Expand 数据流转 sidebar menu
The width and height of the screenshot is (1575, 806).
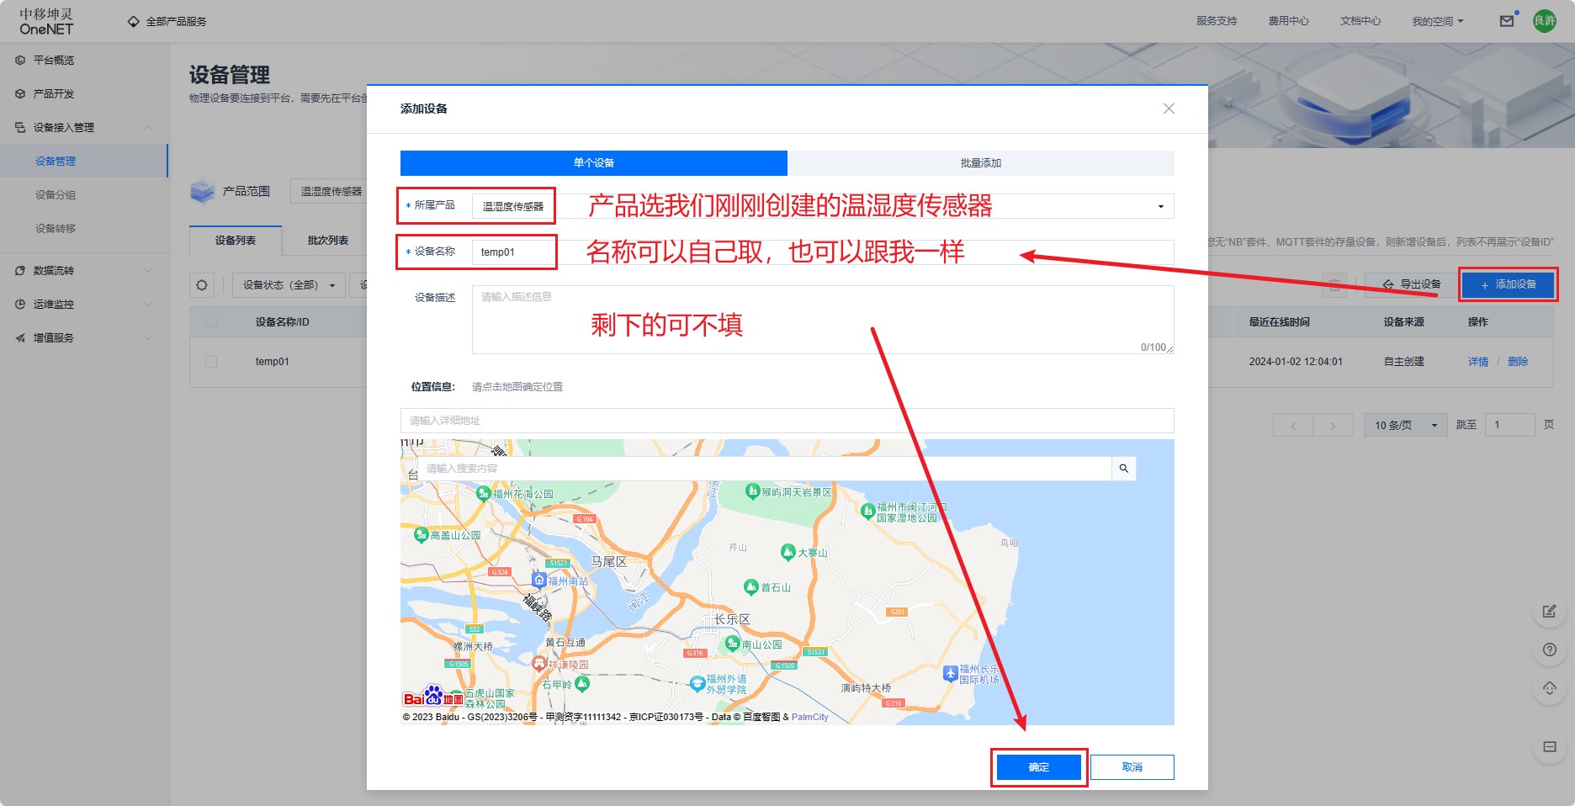83,271
